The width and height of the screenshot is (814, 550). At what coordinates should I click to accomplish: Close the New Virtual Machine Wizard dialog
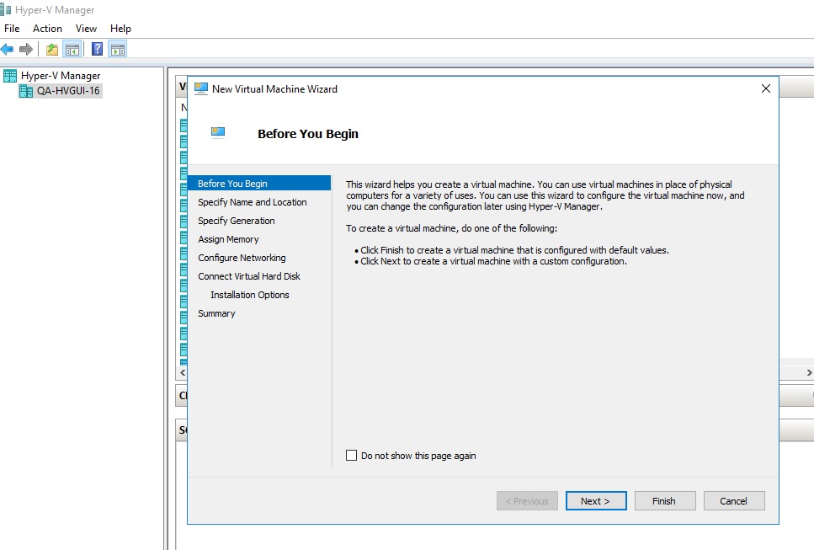pos(766,88)
